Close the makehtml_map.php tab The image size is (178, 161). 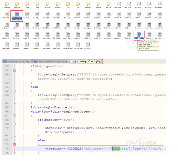[30, 61]
